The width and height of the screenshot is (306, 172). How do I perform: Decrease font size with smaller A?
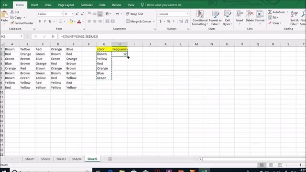[82, 14]
